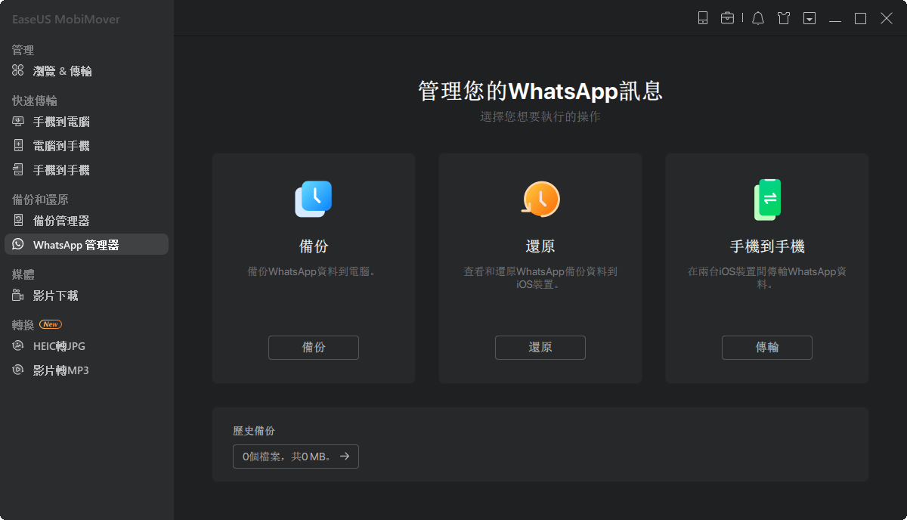Screen dimensions: 907x520
Task: Expand the dropdown menu in the title bar
Action: click(809, 17)
